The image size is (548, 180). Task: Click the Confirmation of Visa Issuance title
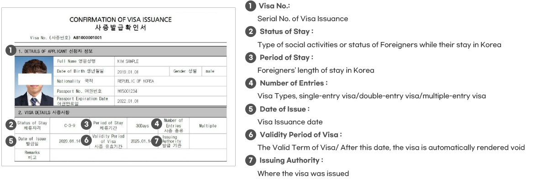(x=121, y=20)
